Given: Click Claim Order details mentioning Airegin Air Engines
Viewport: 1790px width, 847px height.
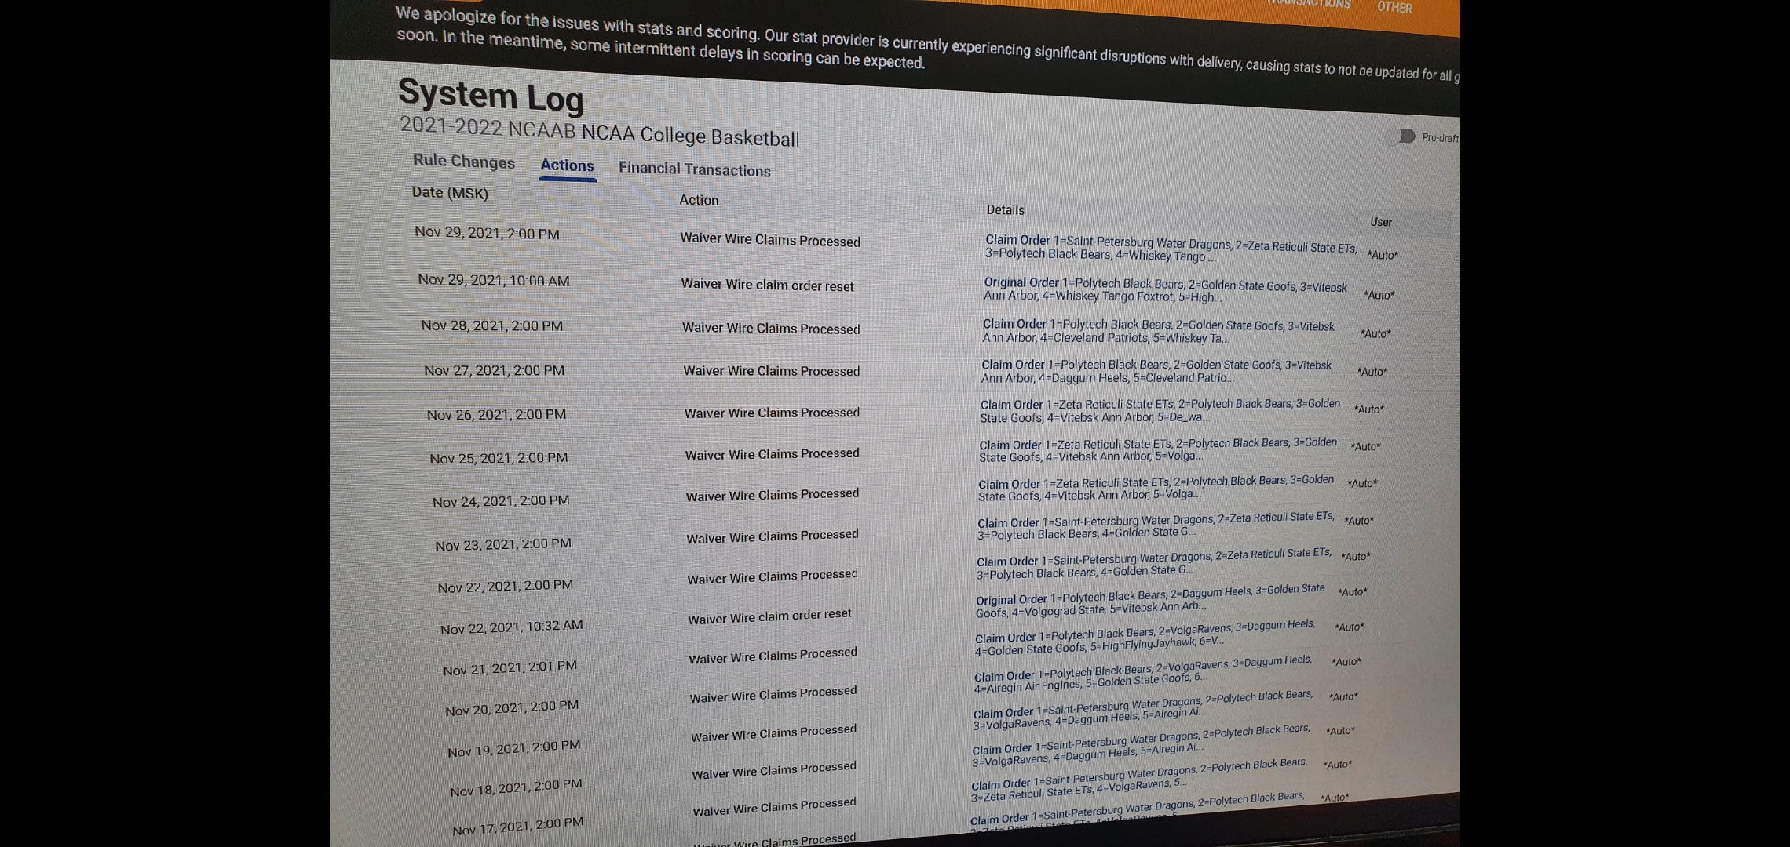Looking at the screenshot, I should [1142, 673].
